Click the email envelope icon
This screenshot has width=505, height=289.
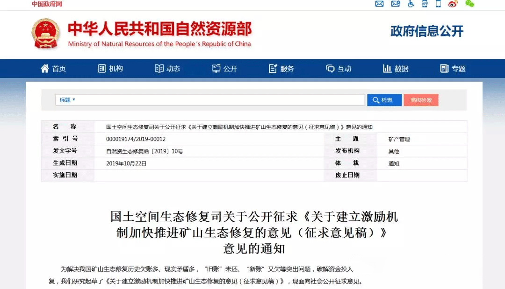[379, 4]
